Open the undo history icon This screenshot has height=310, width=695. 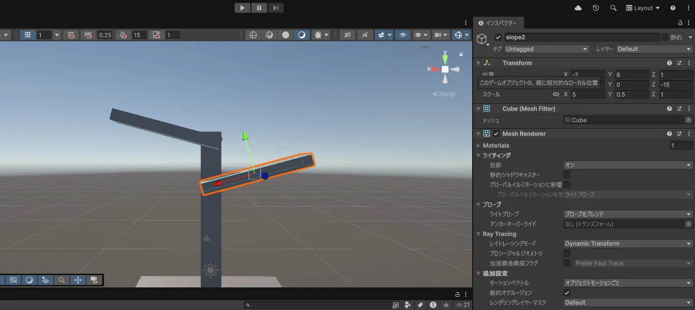pos(595,8)
